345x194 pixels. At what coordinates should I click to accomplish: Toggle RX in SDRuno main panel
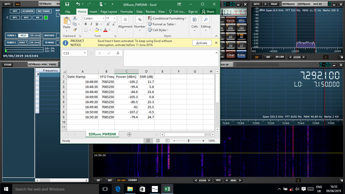[x=38, y=18]
